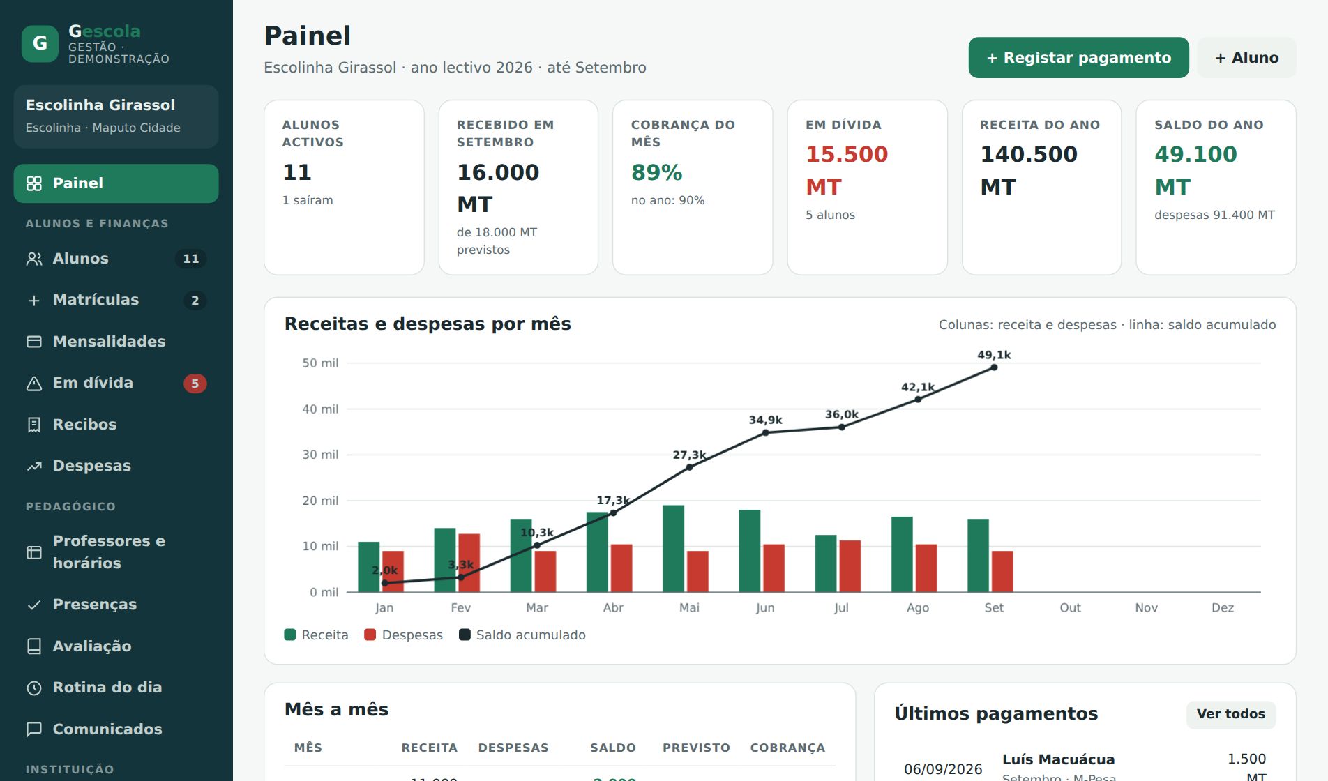
Task: Click the Receita do ano card
Action: pyautogui.click(x=1041, y=188)
